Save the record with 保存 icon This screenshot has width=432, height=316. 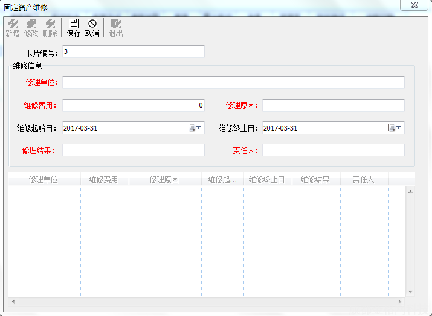point(73,28)
